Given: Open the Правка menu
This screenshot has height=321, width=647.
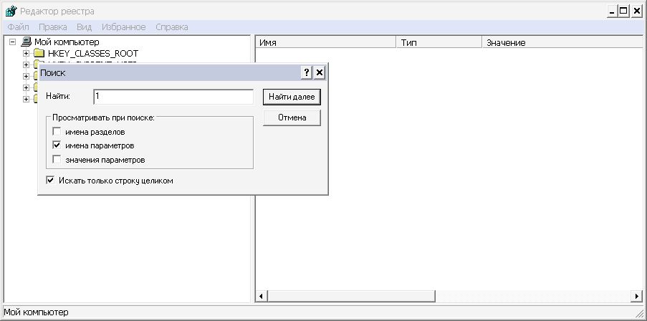Looking at the screenshot, I should tap(53, 27).
